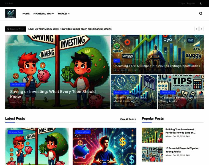This screenshot has height=165, width=209.
Task: Show previous breaking news item
Action: [196, 29]
